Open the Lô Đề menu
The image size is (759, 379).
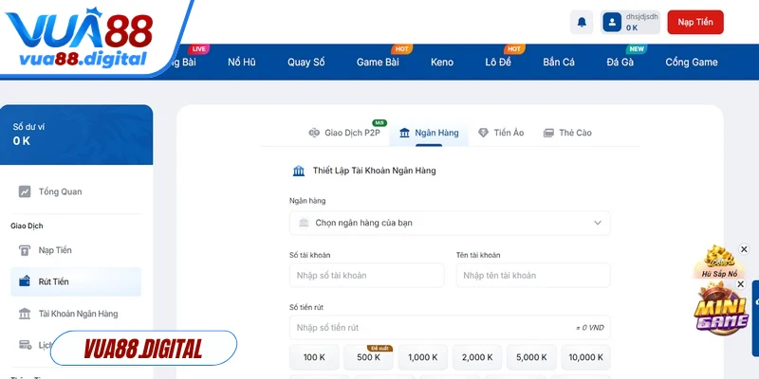498,62
